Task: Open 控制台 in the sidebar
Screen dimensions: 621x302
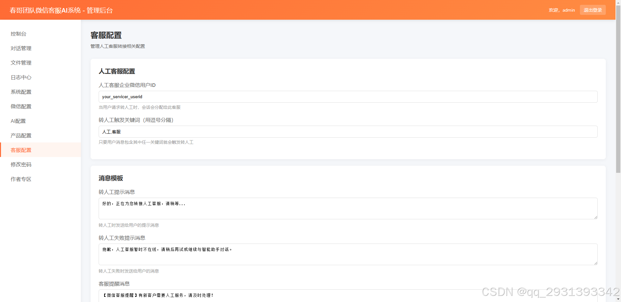Action: [x=40, y=34]
